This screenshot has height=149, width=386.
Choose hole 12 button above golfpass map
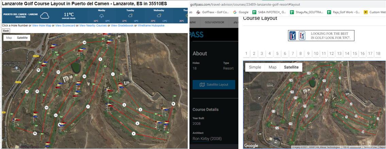pyautogui.click(x=331, y=54)
